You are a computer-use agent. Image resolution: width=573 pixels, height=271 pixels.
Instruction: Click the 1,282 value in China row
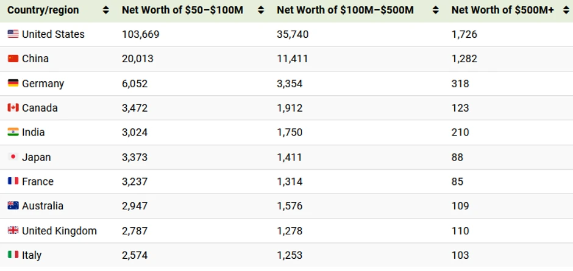(x=464, y=59)
